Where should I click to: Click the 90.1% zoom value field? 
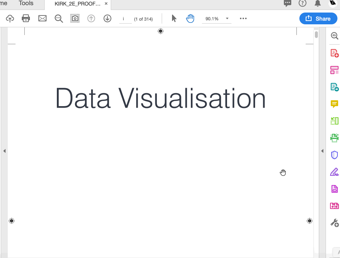coord(212,19)
